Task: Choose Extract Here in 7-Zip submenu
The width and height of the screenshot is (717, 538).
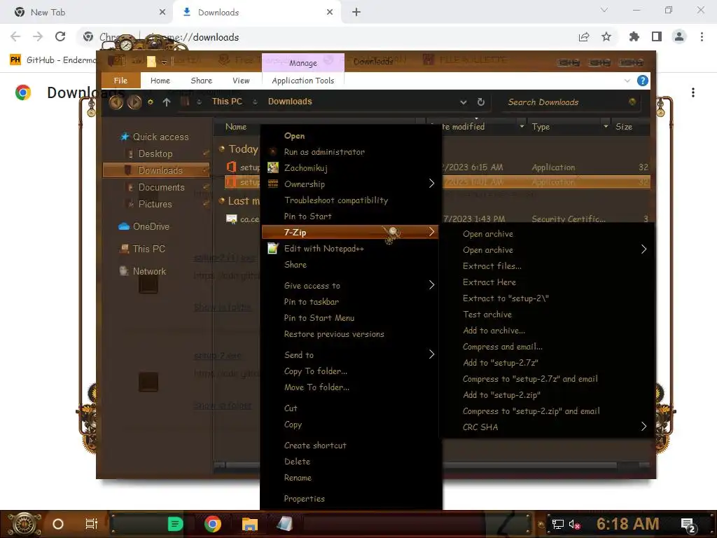Action: coord(489,282)
